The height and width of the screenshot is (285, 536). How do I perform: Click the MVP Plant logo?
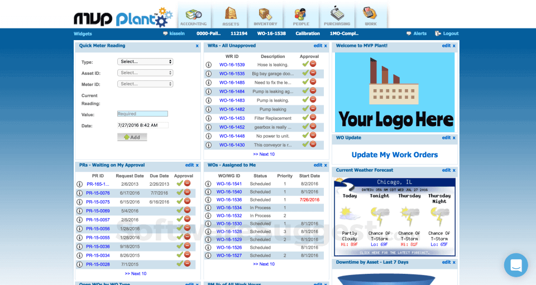tap(123, 17)
